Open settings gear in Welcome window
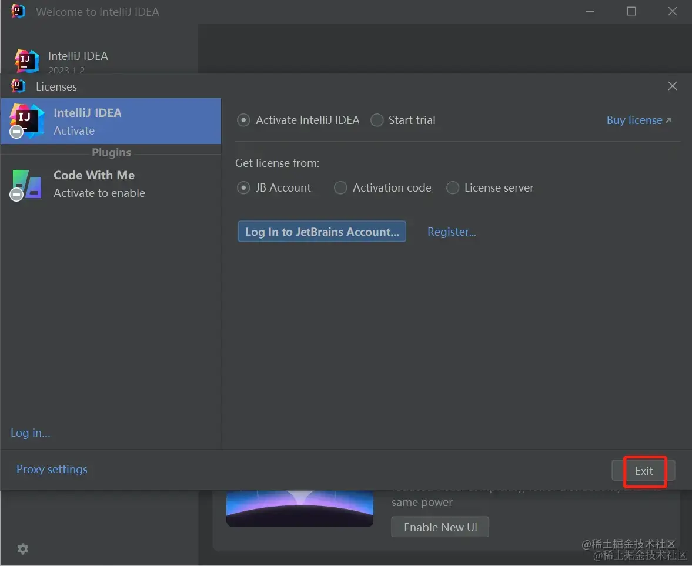 (x=23, y=549)
